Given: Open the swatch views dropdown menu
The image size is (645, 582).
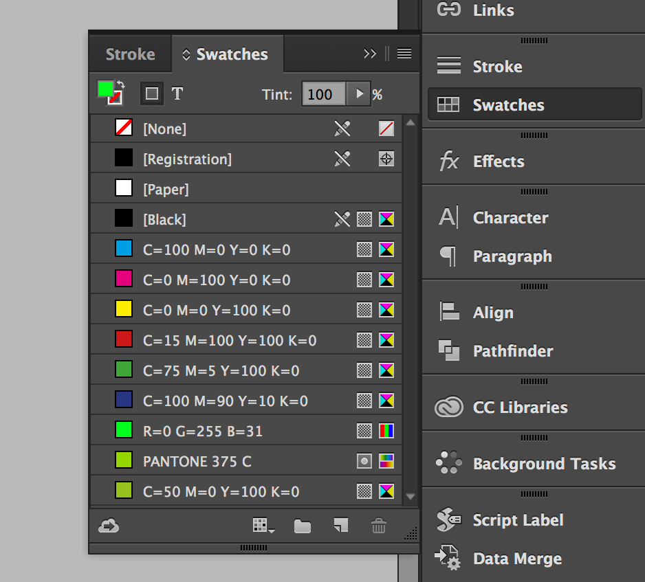Looking at the screenshot, I should pyautogui.click(x=263, y=526).
